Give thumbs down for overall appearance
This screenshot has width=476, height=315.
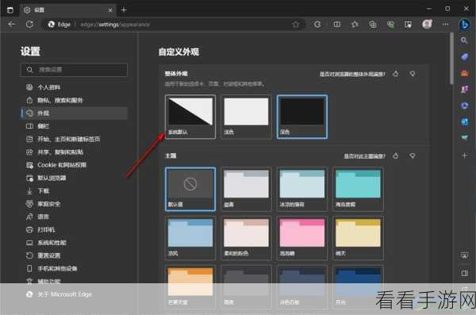[413, 74]
